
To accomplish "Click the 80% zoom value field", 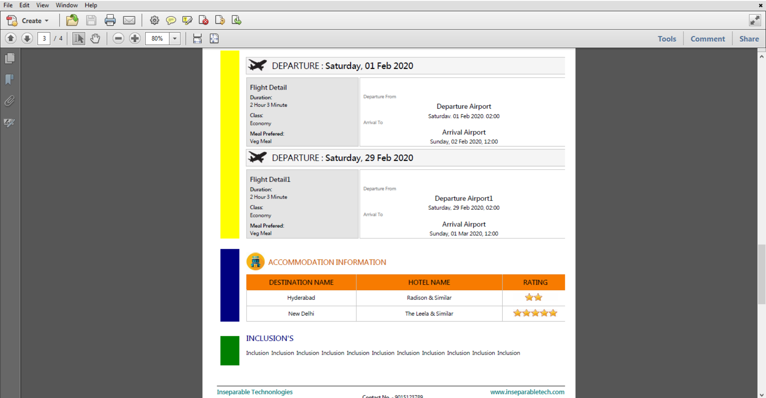I will coord(157,39).
